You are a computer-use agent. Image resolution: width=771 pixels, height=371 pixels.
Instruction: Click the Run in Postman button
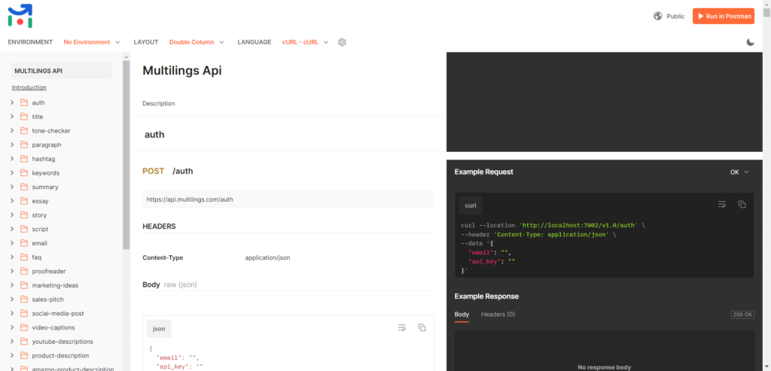point(724,17)
